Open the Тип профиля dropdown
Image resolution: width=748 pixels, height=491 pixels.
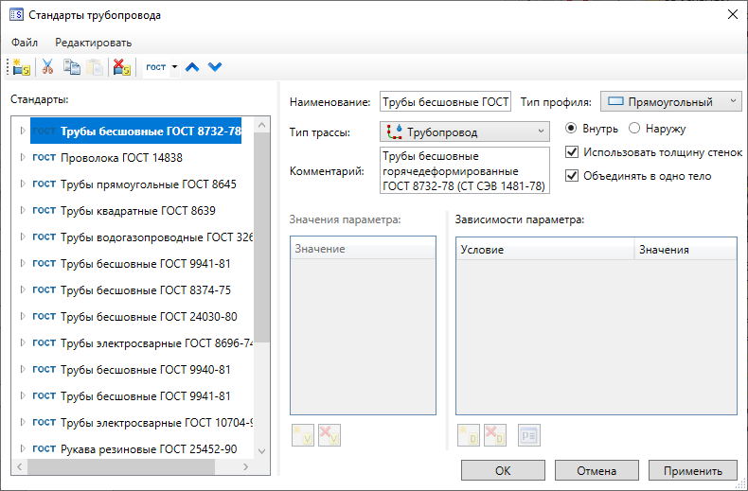670,101
